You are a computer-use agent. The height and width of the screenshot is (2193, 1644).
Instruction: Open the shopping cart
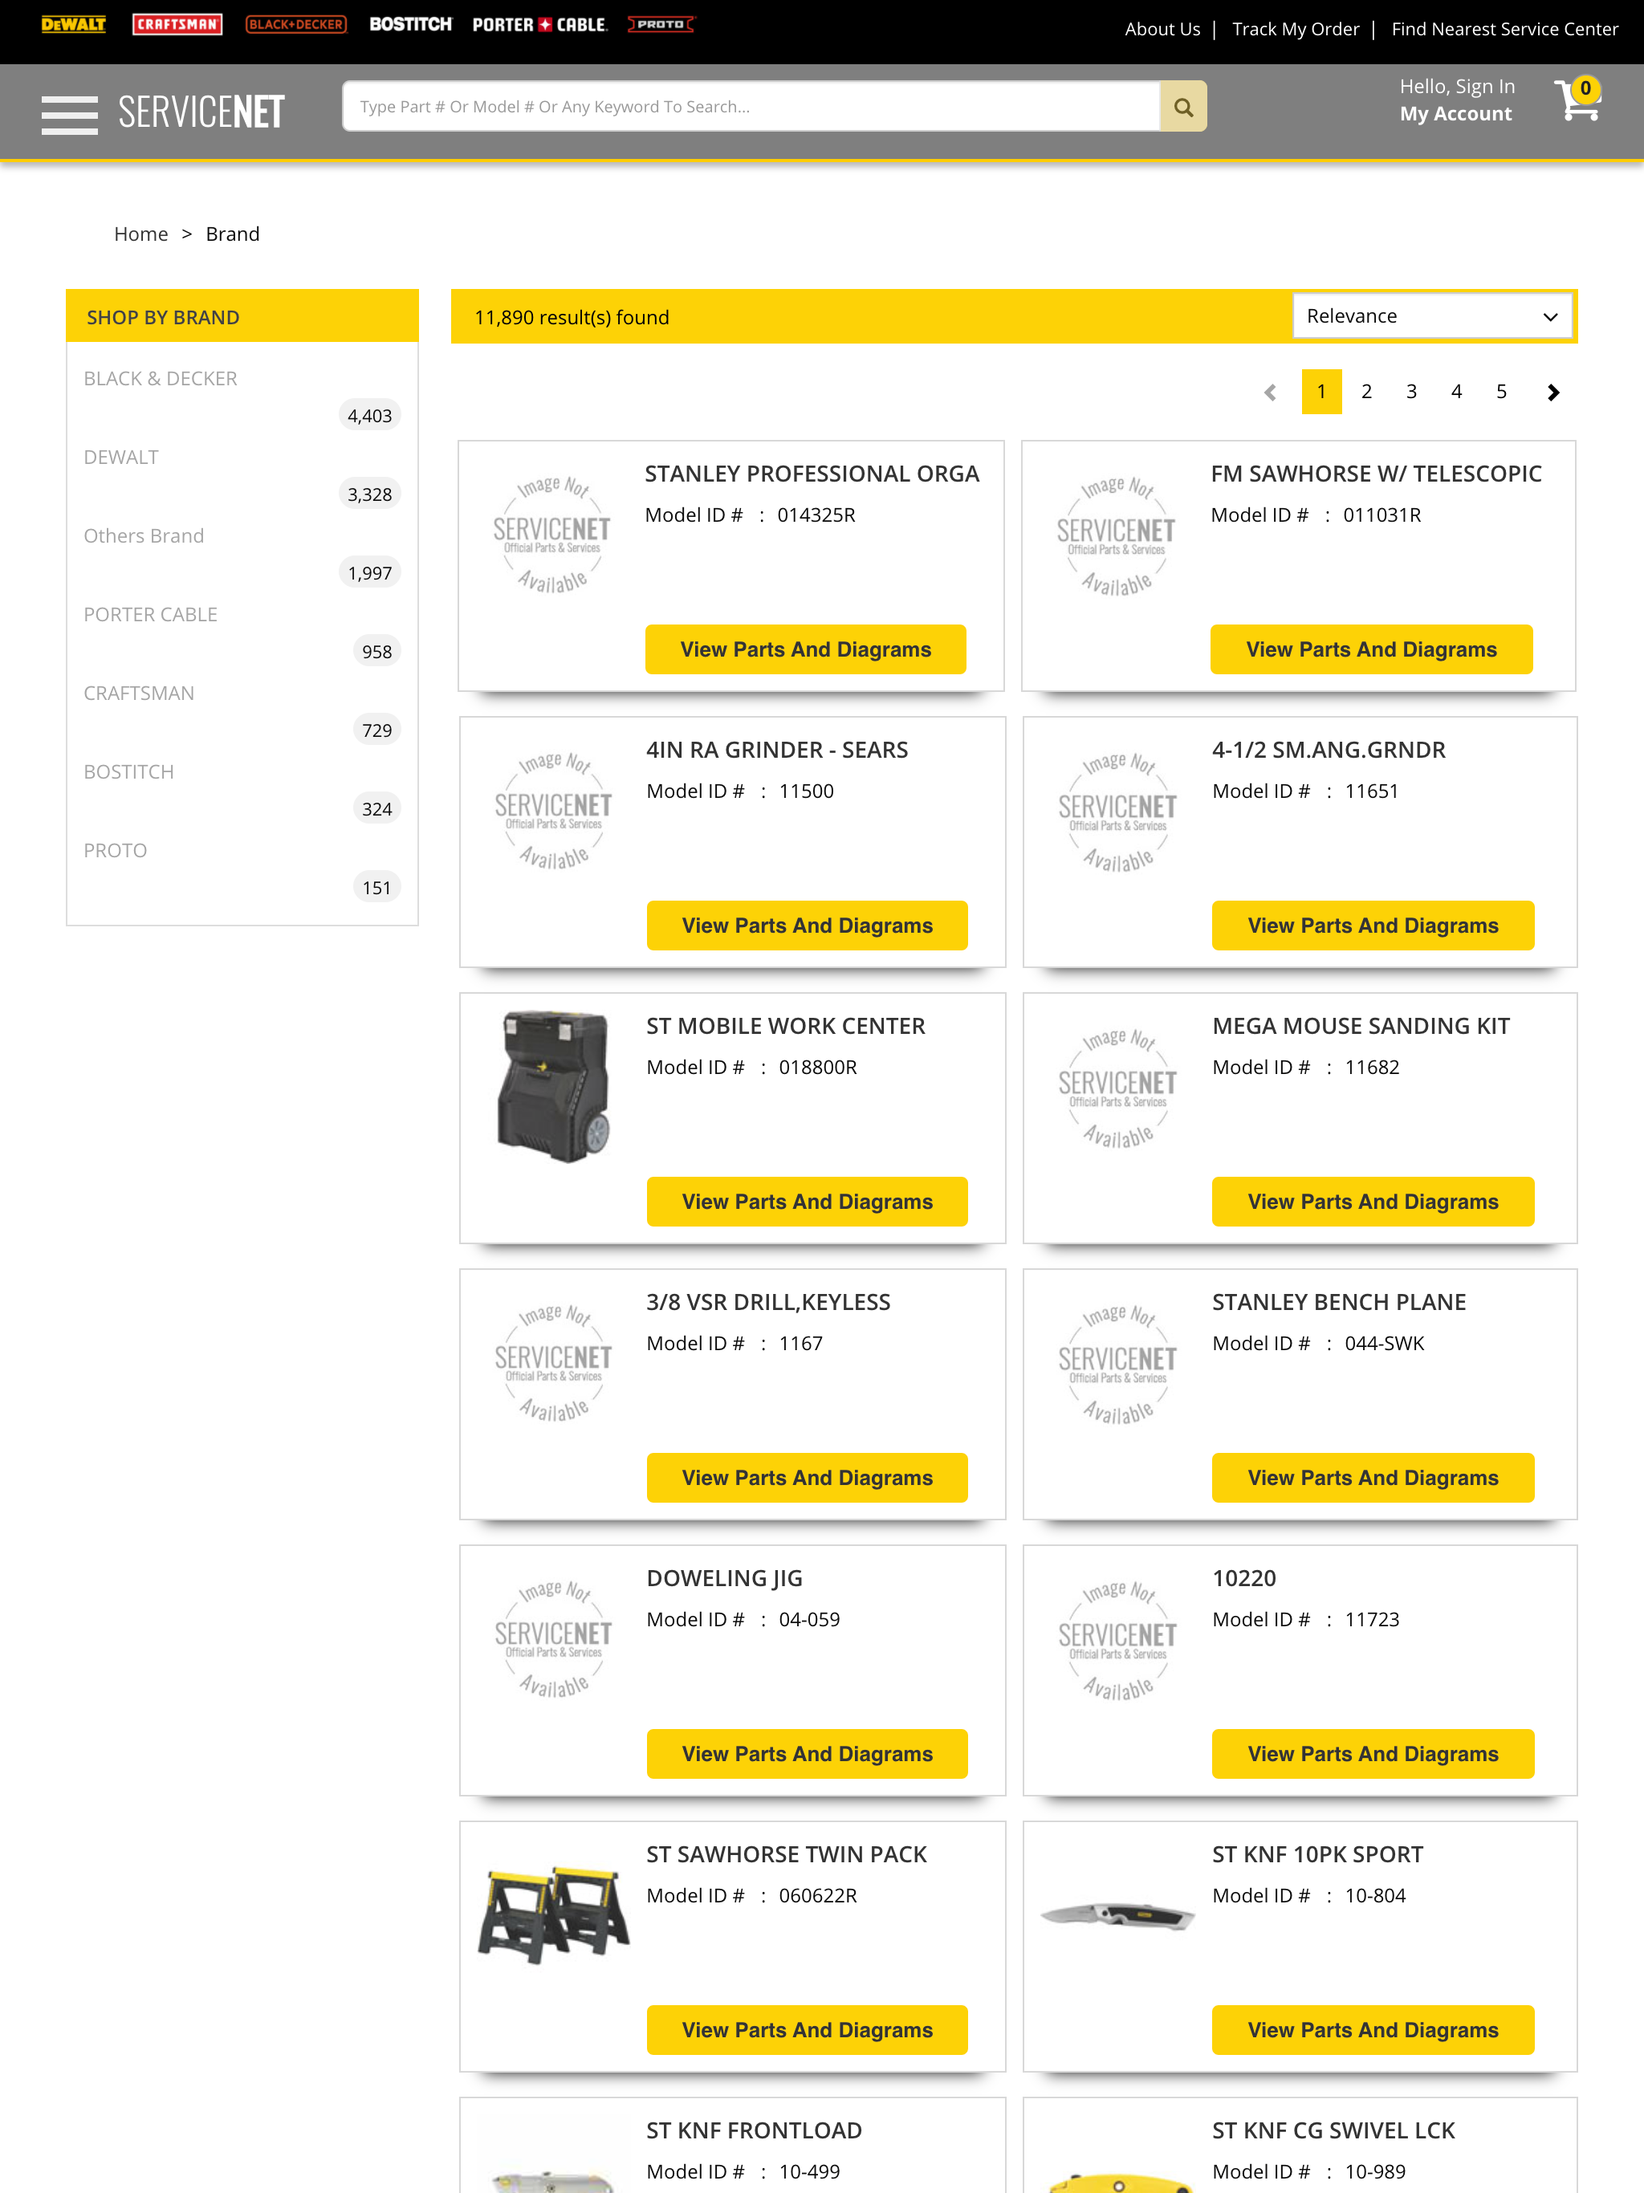coord(1577,100)
